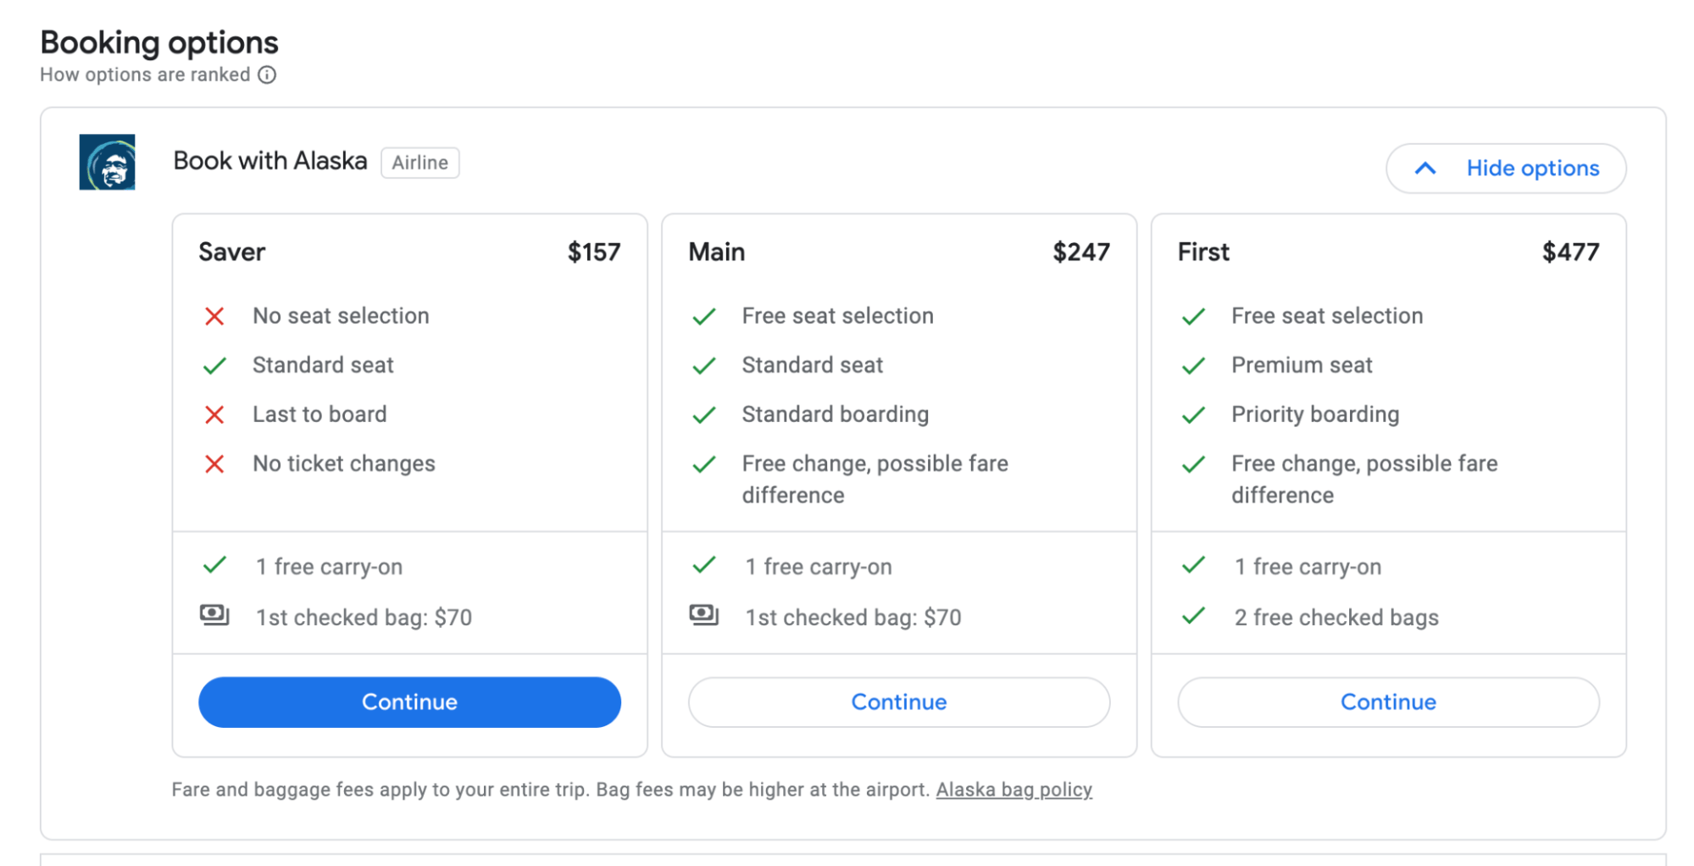Click checkmark beside 2 free checked bags
Image resolution: width=1694 pixels, height=866 pixels.
(x=1193, y=616)
